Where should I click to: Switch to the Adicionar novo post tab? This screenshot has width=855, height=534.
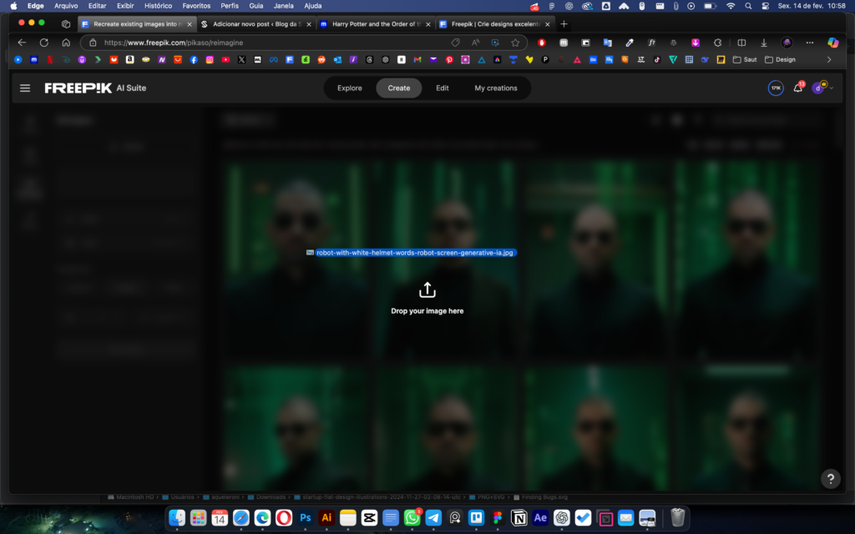click(x=255, y=24)
